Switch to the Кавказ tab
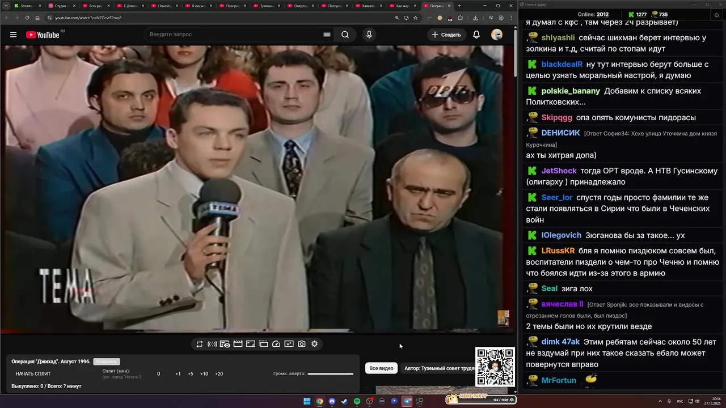This screenshot has height=408, width=726. [x=368, y=6]
